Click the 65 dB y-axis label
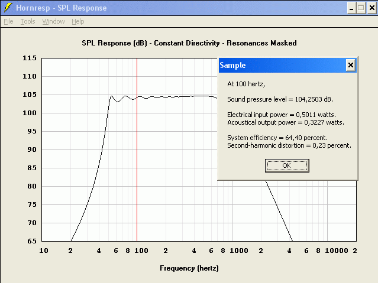Image resolution: width=378 pixels, height=283 pixels. [x=32, y=241]
